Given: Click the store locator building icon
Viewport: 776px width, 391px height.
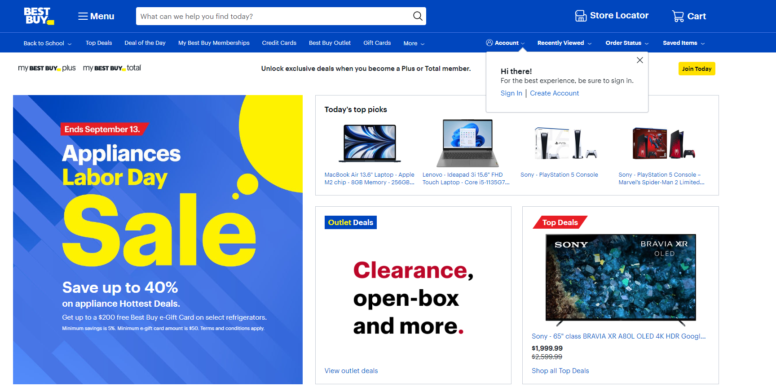Looking at the screenshot, I should coord(581,16).
